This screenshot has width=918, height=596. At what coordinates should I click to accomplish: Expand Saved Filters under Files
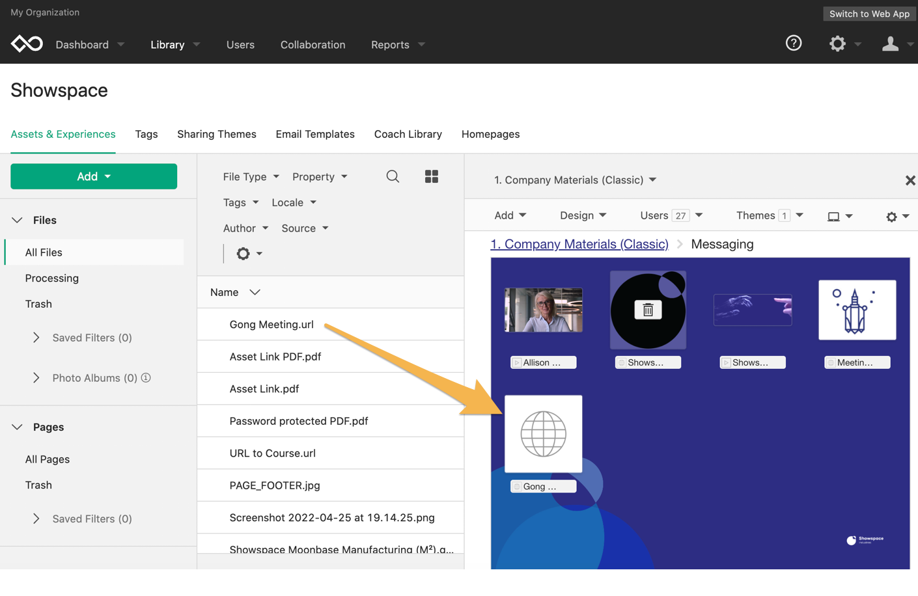[x=36, y=337]
